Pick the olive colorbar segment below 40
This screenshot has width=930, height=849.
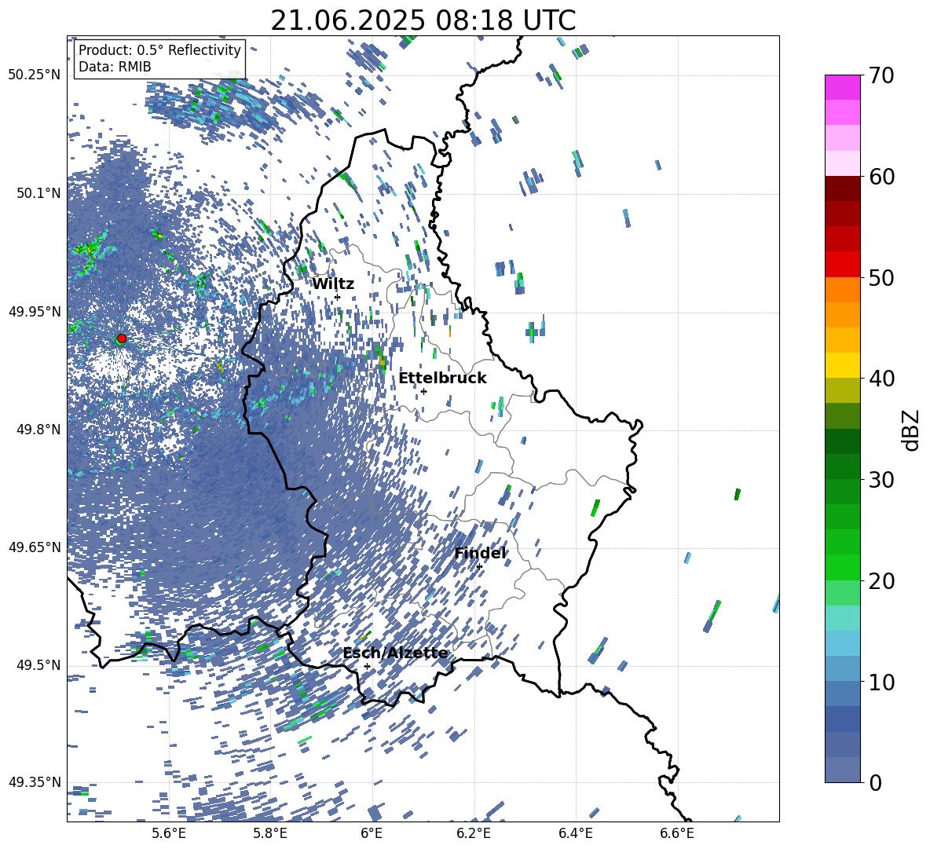(842, 390)
